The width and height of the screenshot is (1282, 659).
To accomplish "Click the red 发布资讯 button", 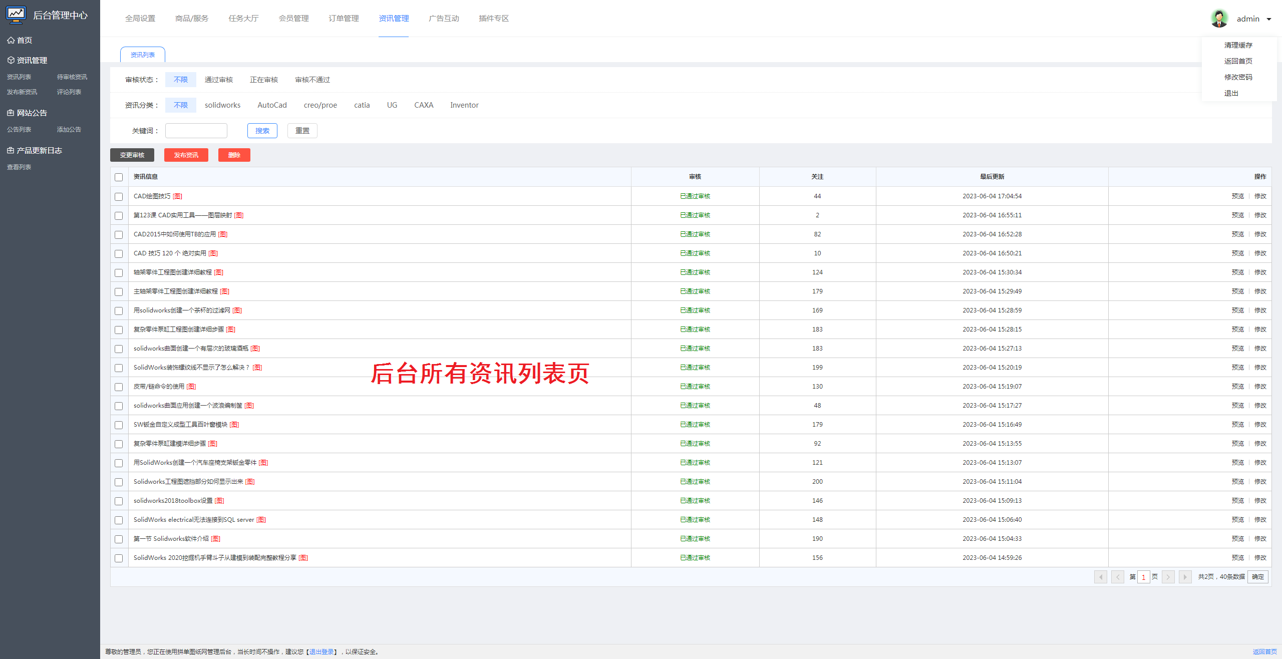I will point(186,155).
